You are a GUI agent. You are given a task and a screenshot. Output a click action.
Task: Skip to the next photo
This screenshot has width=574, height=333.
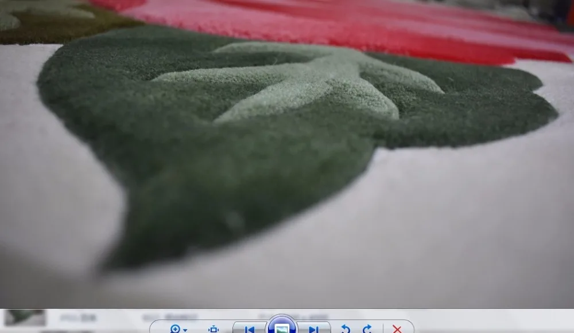[x=313, y=329]
